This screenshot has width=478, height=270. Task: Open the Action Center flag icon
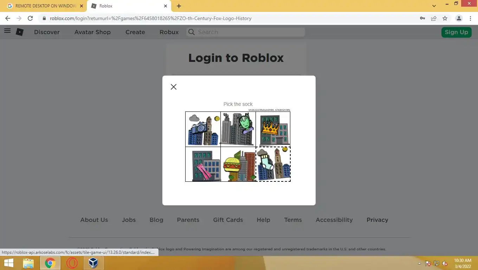(x=428, y=263)
